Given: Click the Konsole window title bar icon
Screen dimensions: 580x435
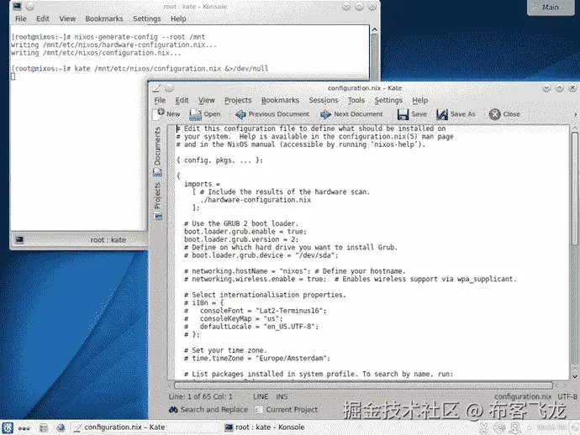Looking at the screenshot, I should click(x=17, y=6).
